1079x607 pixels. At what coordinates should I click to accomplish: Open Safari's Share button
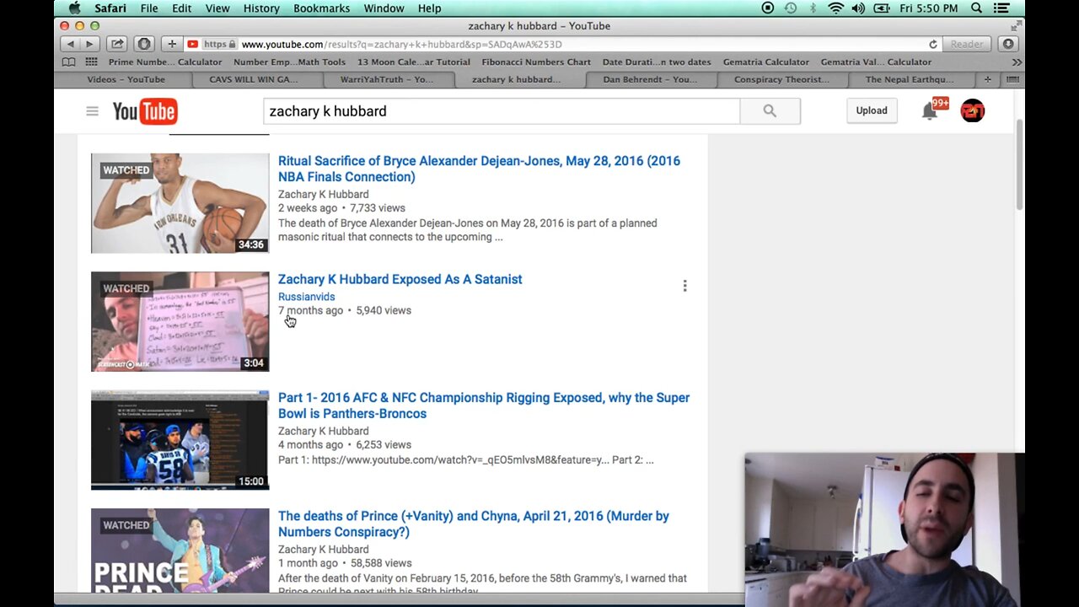(117, 44)
